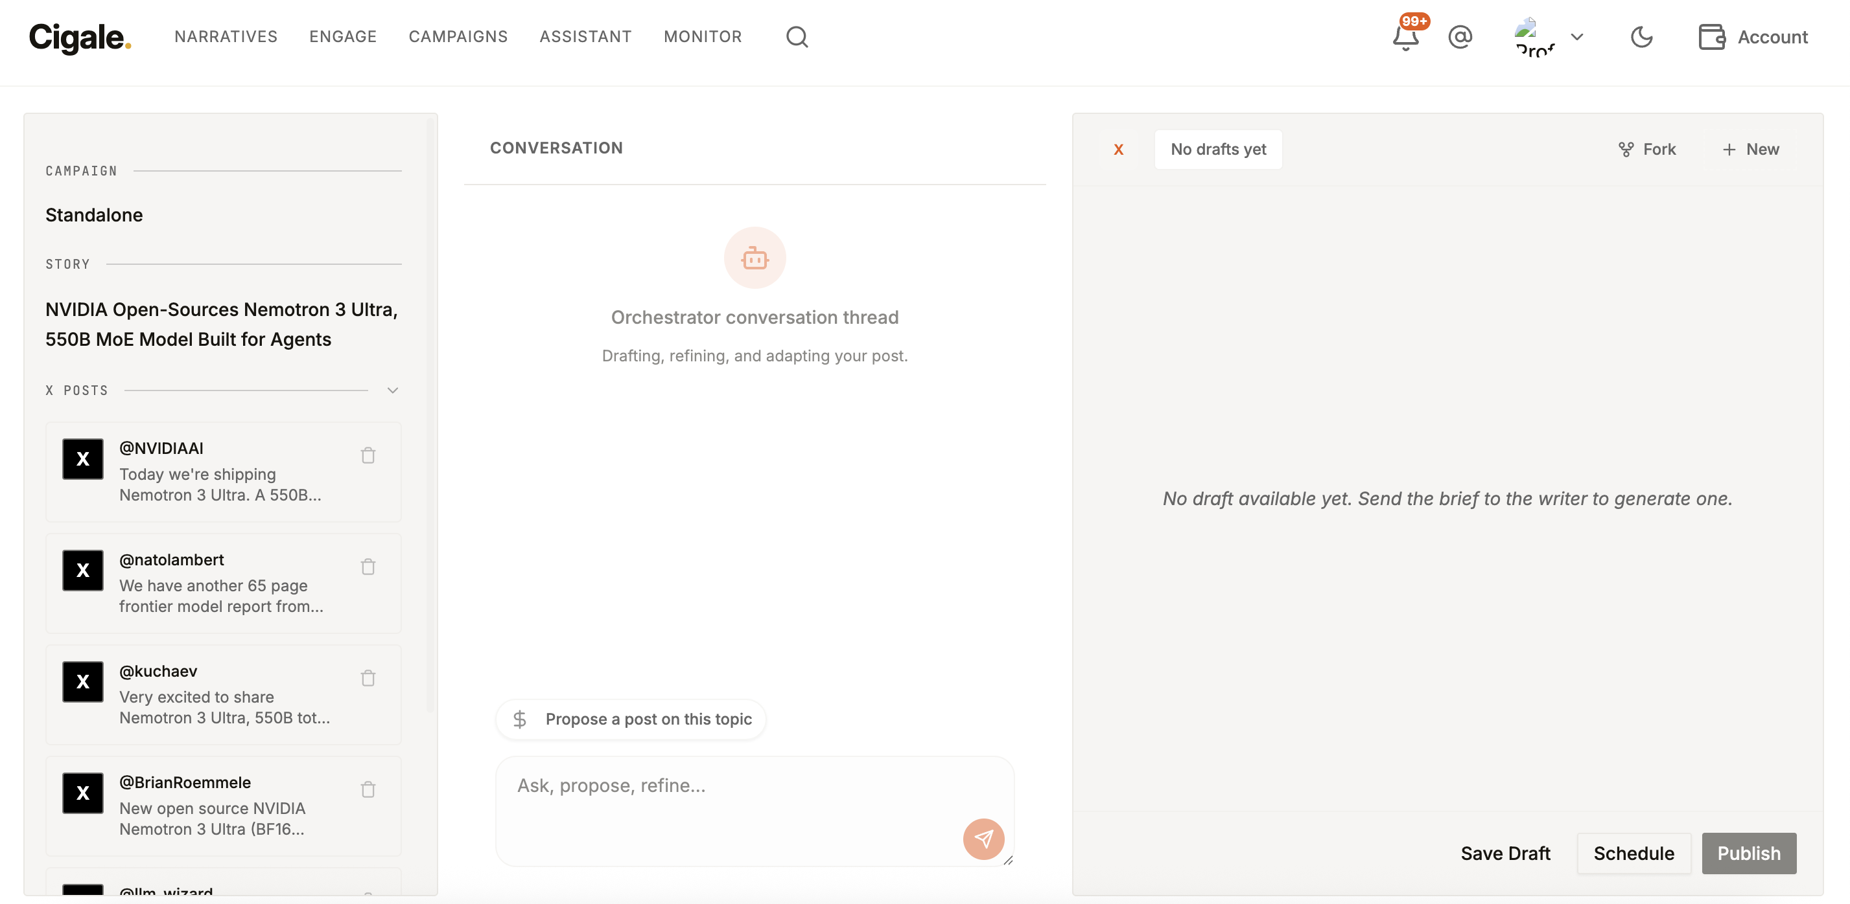Open Account wallet button

click(x=1753, y=37)
